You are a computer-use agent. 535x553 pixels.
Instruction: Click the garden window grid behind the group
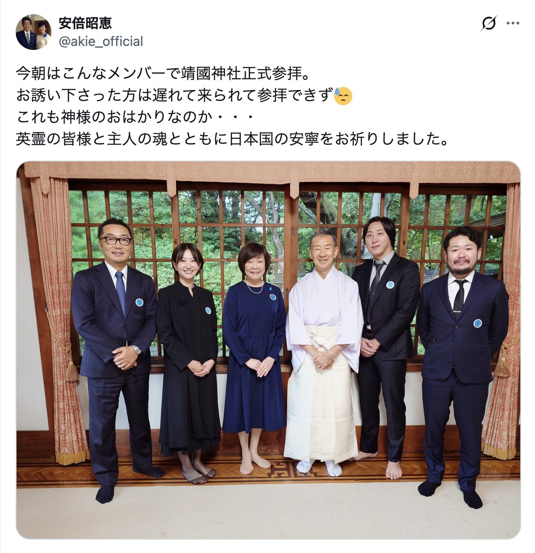pyautogui.click(x=286, y=232)
